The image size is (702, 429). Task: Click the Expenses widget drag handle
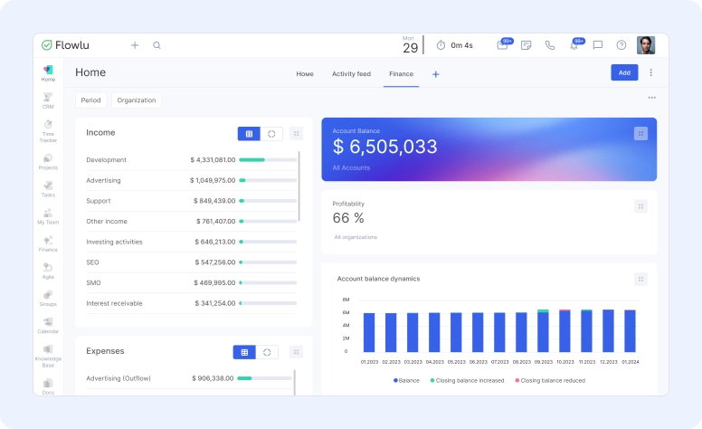pyautogui.click(x=296, y=352)
